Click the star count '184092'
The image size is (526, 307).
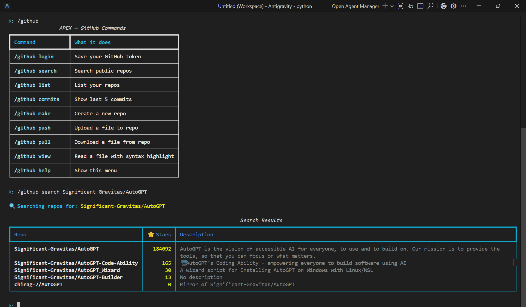162,249
